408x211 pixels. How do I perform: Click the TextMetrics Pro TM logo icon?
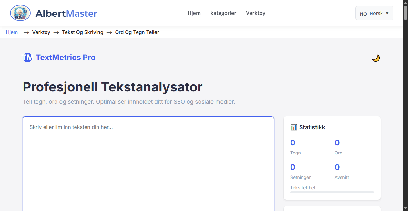pyautogui.click(x=27, y=57)
